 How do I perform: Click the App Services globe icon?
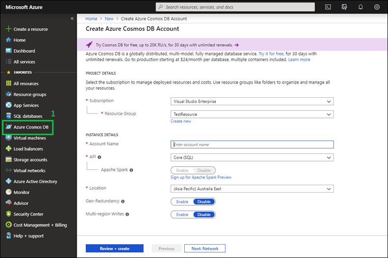[8, 105]
